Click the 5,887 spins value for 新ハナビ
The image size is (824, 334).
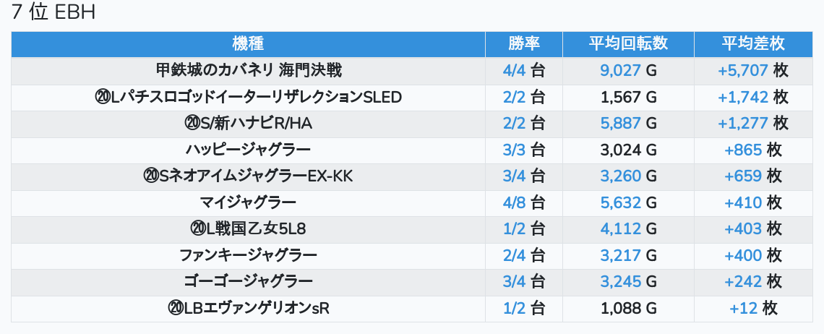[x=620, y=123]
